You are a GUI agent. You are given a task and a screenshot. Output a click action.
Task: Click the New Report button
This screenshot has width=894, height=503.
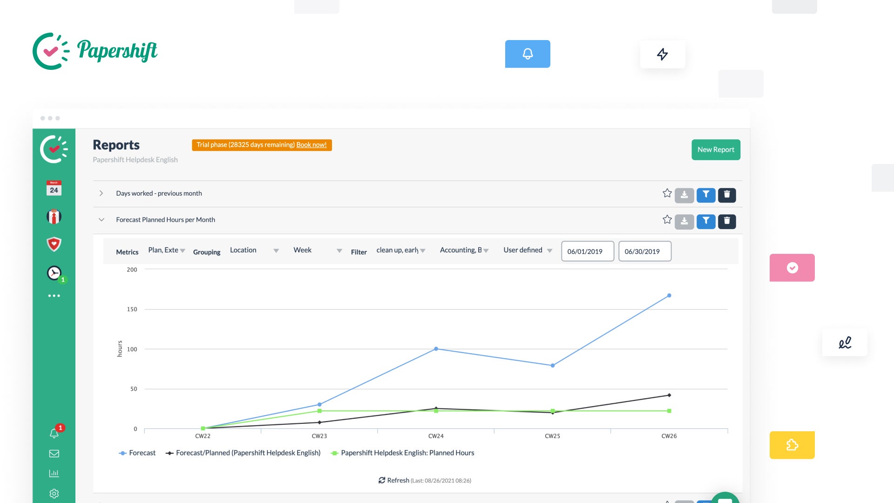716,150
